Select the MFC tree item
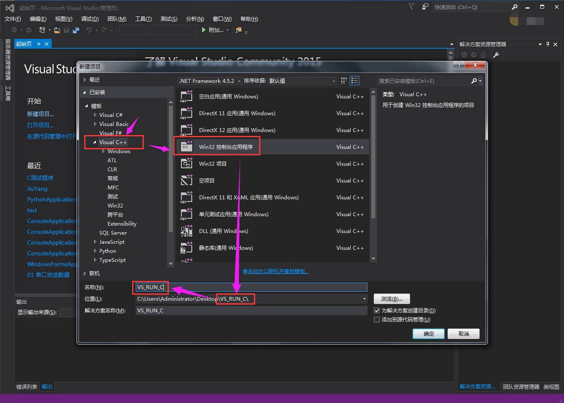The image size is (564, 403). point(113,187)
